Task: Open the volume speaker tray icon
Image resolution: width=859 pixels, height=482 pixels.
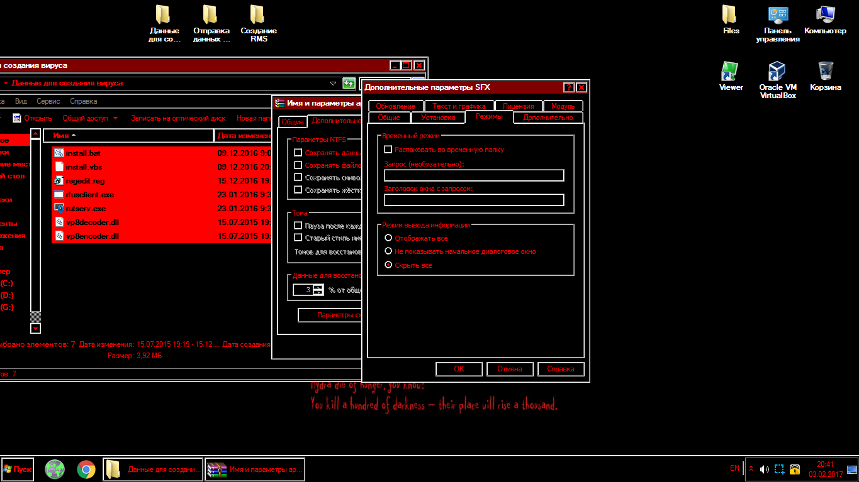Action: 764,469
